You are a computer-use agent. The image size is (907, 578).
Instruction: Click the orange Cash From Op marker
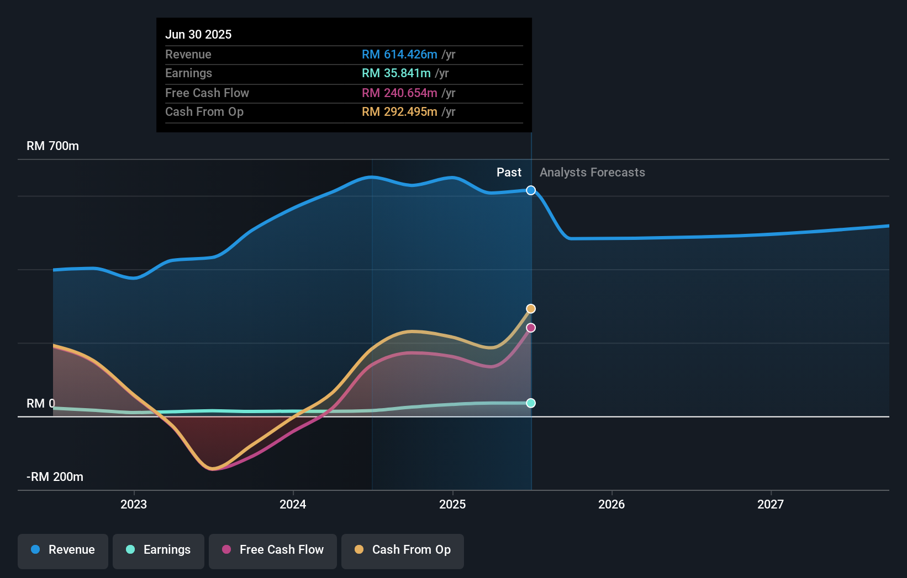(530, 308)
